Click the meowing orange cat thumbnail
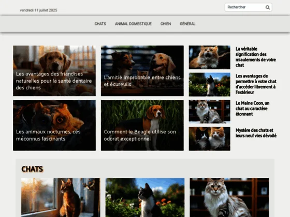Viewport: 290px width, 217px height. pos(210,57)
